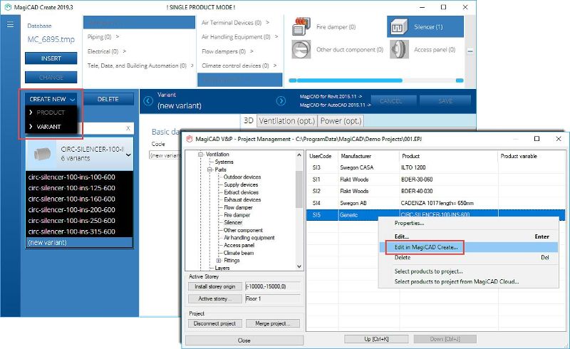This screenshot has width=570, height=349.
Task: Expand Air Handling Equipment subcategory
Action: pyautogui.click(x=276, y=37)
